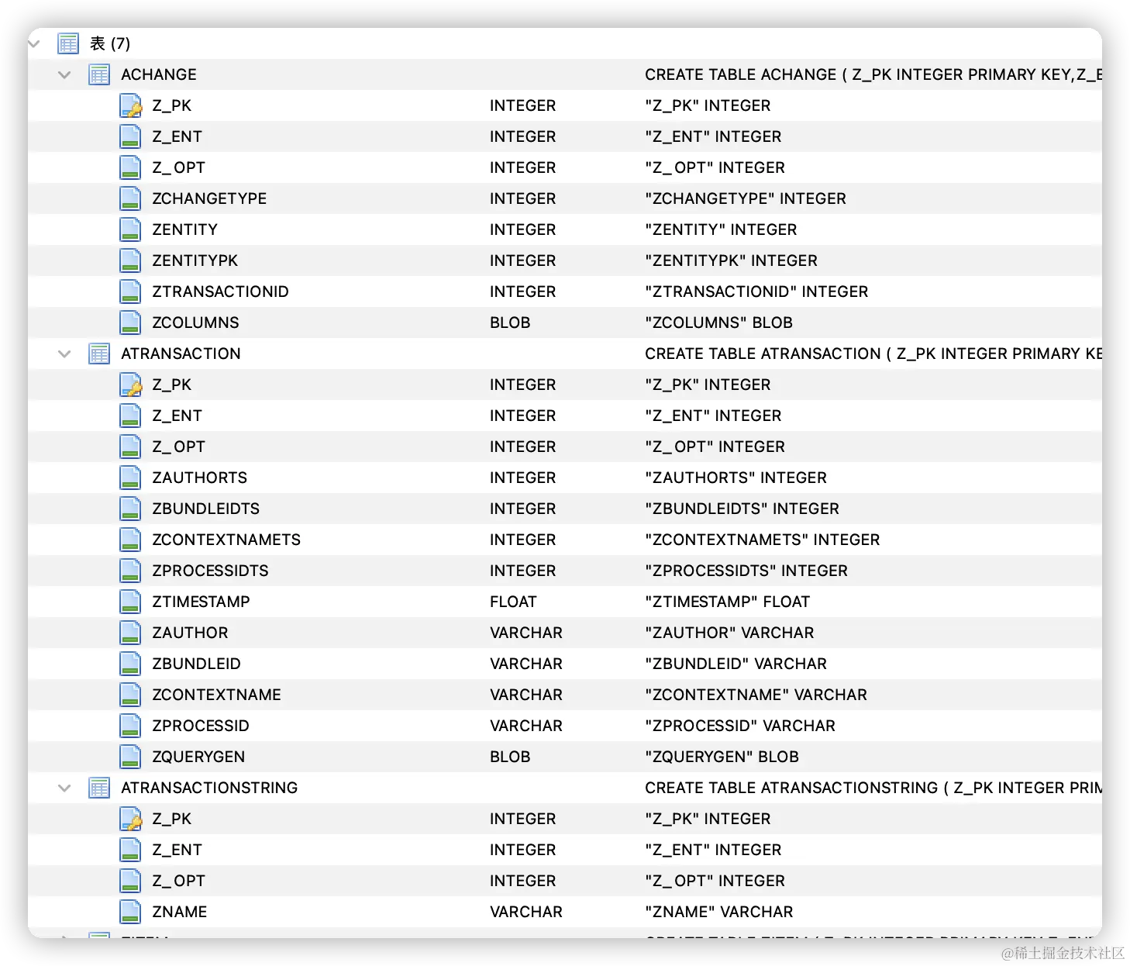
Task: Click the field icon next to ZTIMESTAMP
Action: [129, 601]
